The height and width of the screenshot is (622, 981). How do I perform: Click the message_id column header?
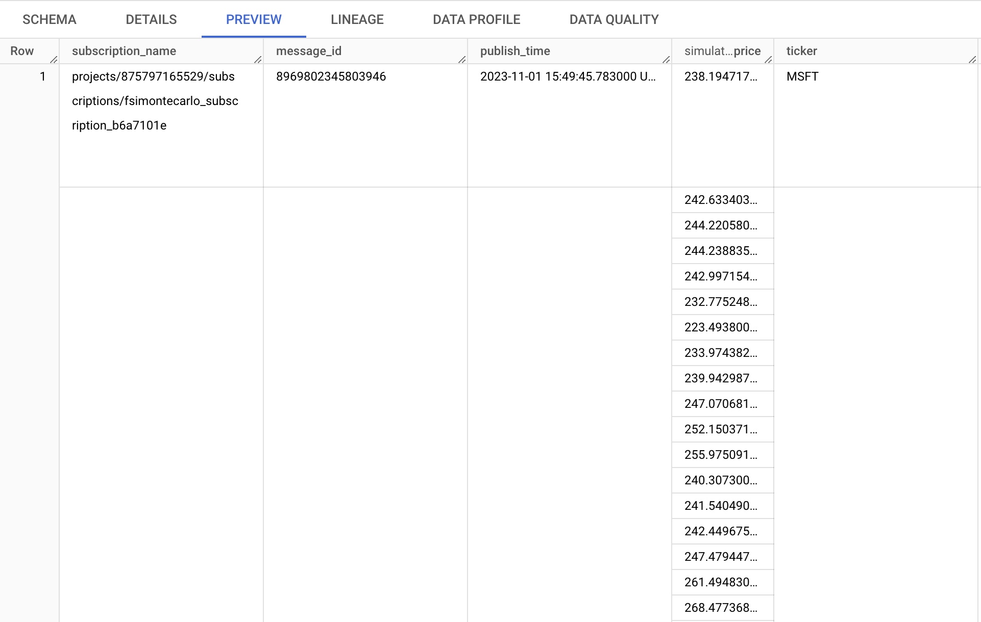309,51
